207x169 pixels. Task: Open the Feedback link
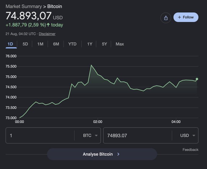190,150
